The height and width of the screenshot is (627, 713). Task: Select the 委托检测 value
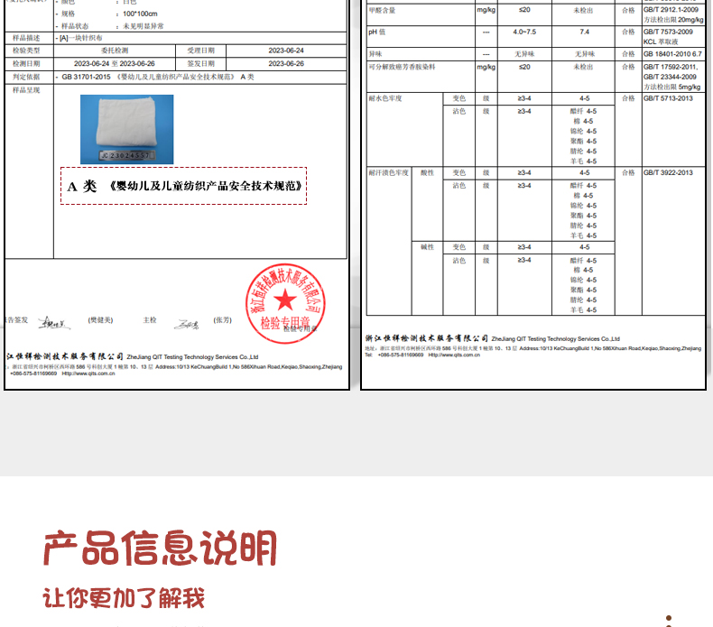pos(115,51)
